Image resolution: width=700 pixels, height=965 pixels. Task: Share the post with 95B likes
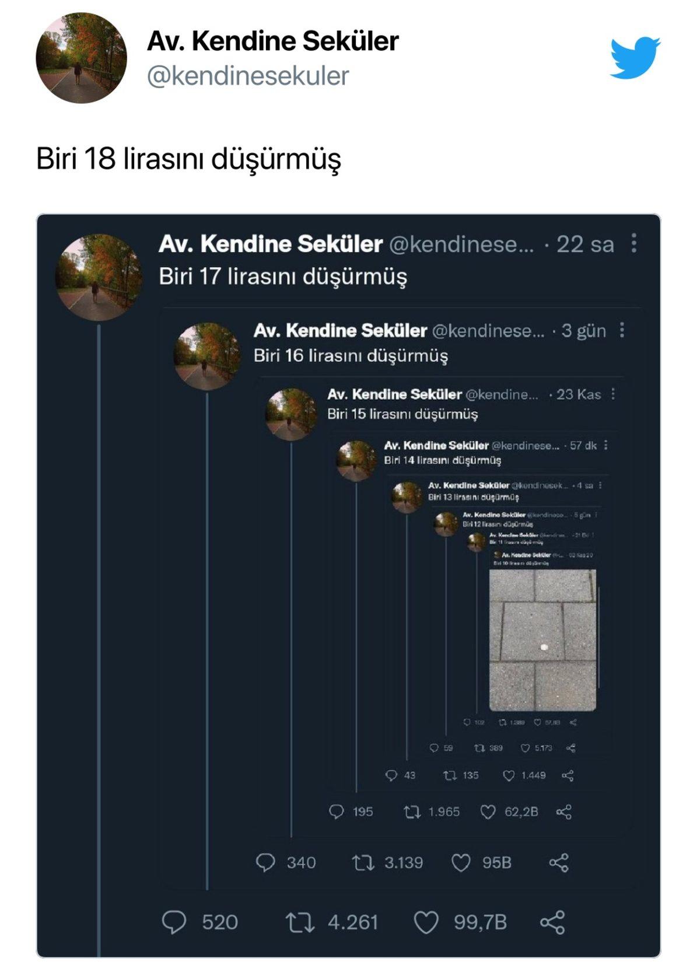point(559,862)
